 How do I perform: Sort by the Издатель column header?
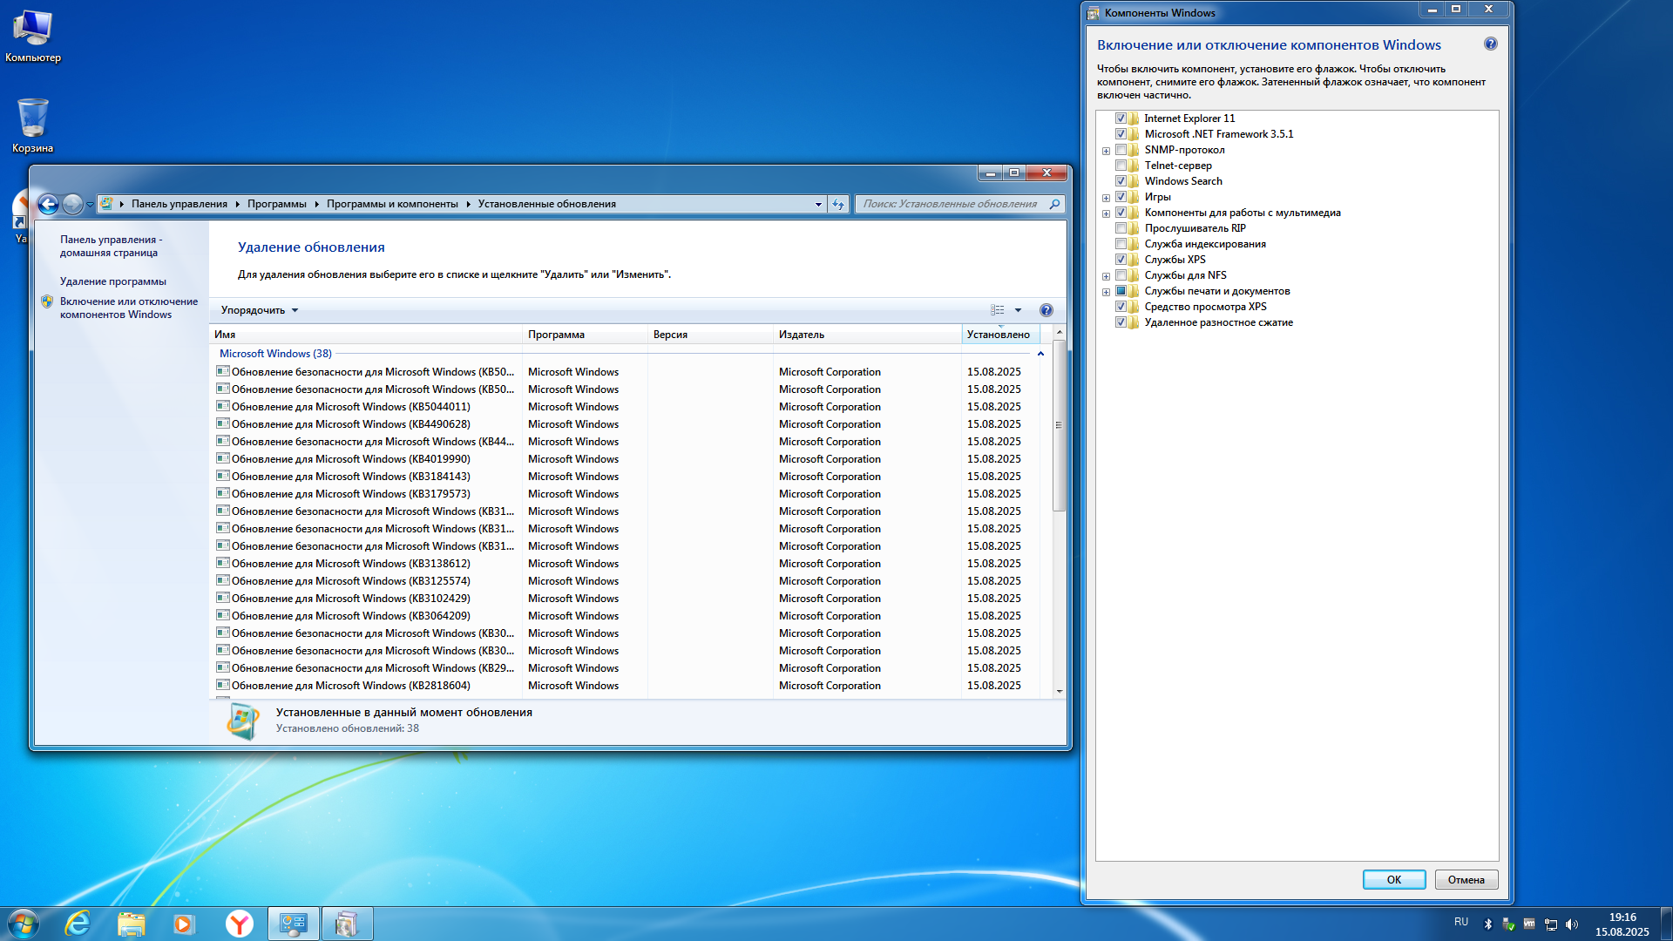pos(867,335)
